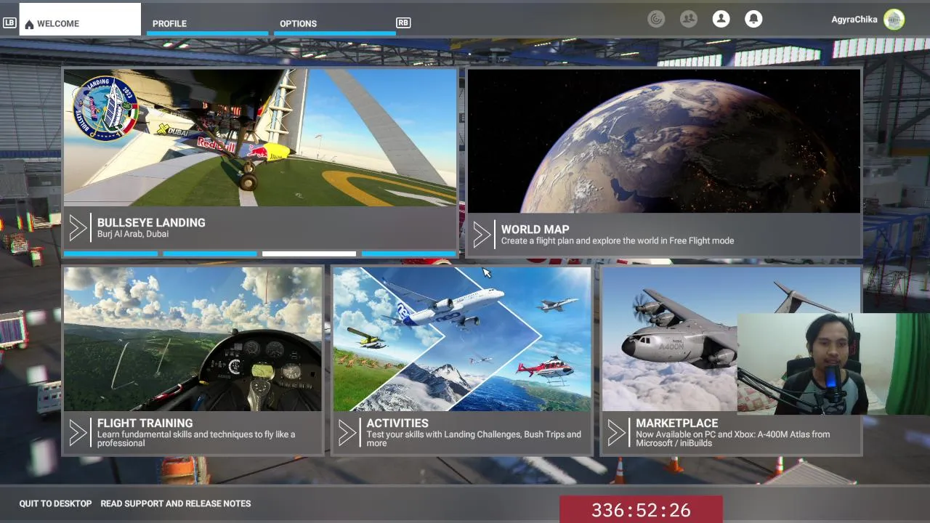Open the Bullseye Landing featured image
Image resolution: width=930 pixels, height=523 pixels.
(x=260, y=138)
